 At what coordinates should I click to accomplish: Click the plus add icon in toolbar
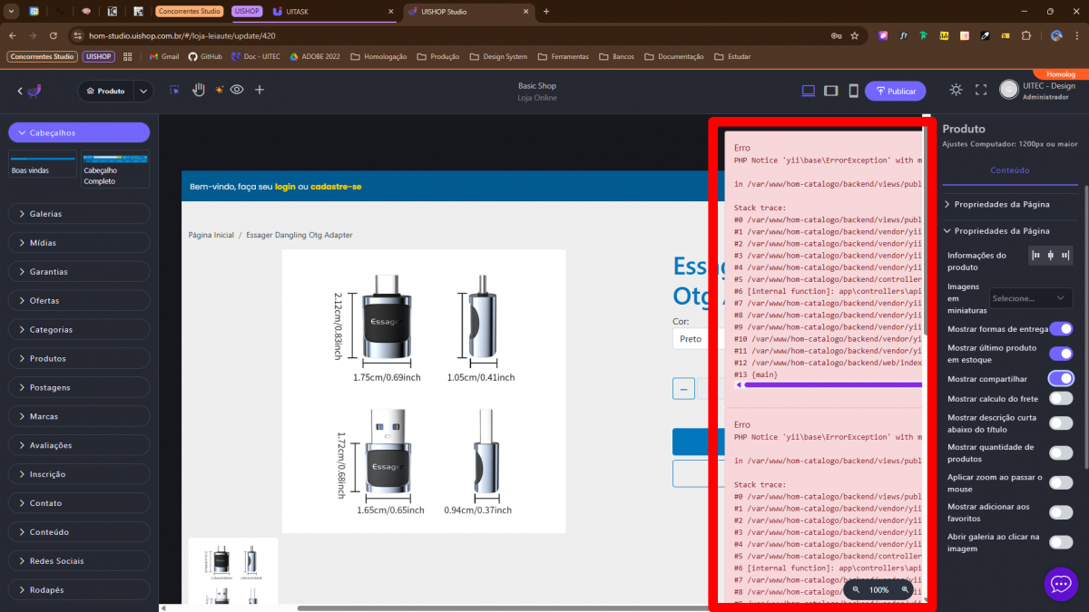pyautogui.click(x=260, y=91)
